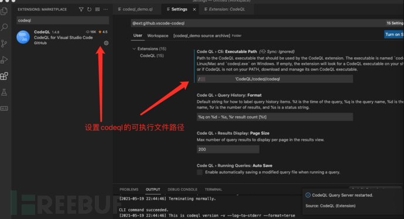The height and width of the screenshot is (219, 404).
Task: Select CodeQL (15) in settings tree
Action: click(x=152, y=55)
